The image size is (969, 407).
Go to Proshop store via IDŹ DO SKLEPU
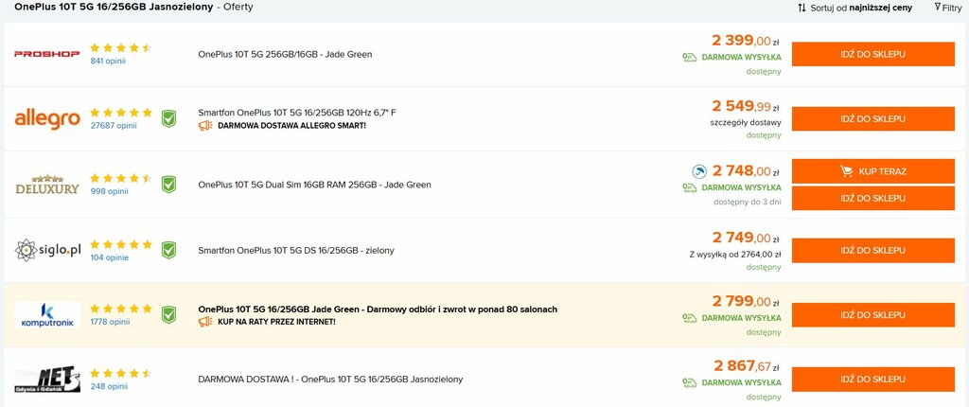tap(872, 55)
